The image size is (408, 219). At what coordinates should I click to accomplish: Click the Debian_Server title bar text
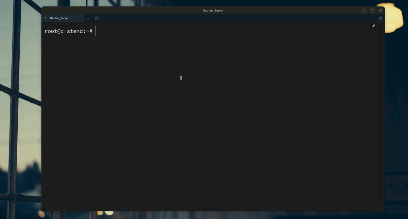[213, 11]
